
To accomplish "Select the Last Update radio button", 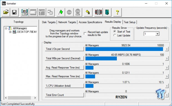I will pos(115,35).
